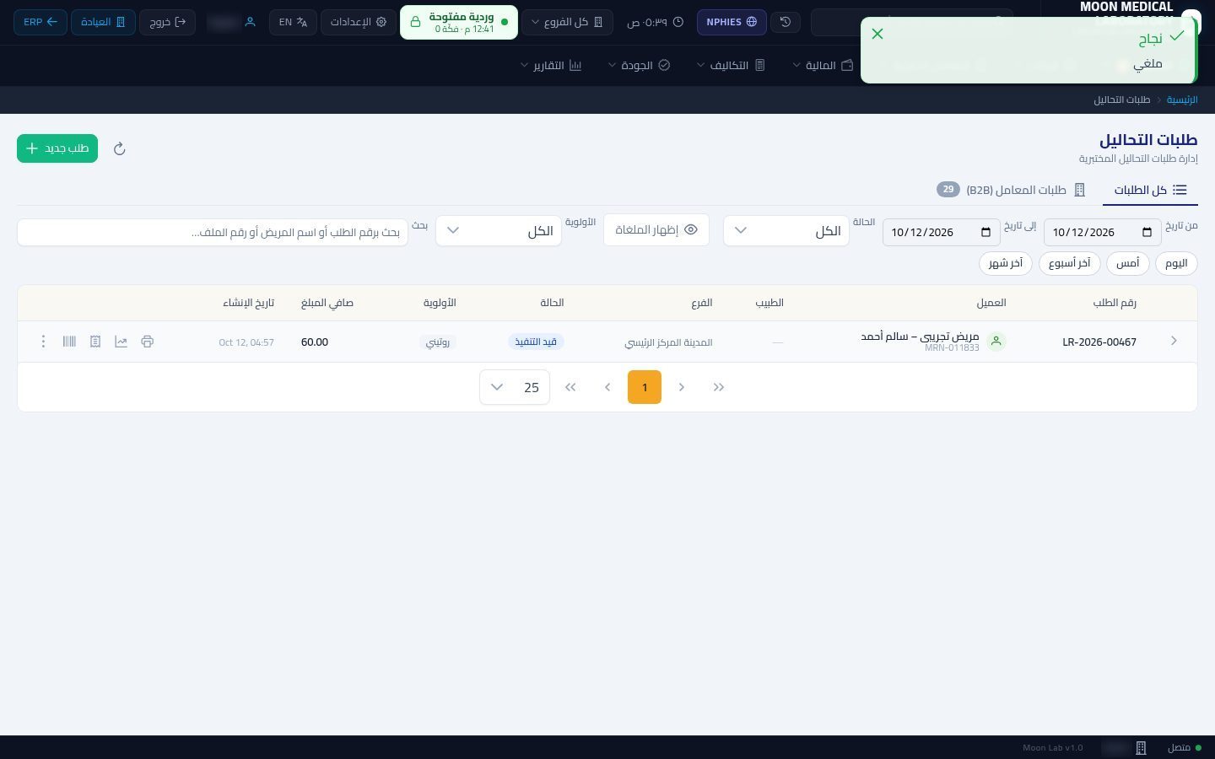1215x759 pixels.
Task: Open the الجودة quality menu
Action: [639, 65]
